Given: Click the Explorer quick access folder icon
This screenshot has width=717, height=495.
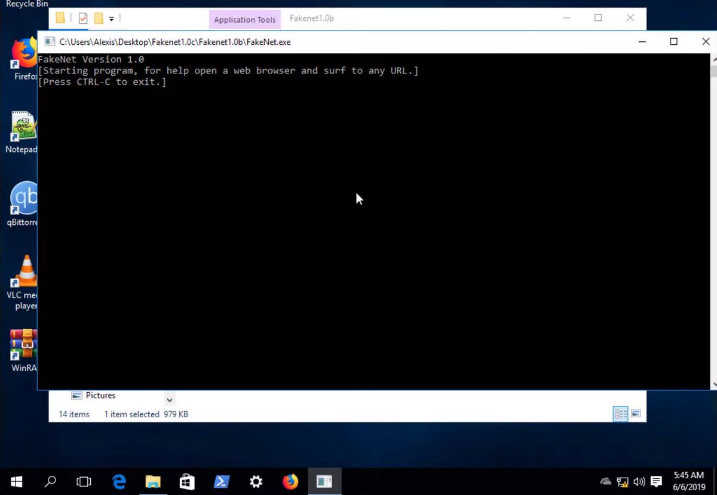Looking at the screenshot, I should click(60, 18).
